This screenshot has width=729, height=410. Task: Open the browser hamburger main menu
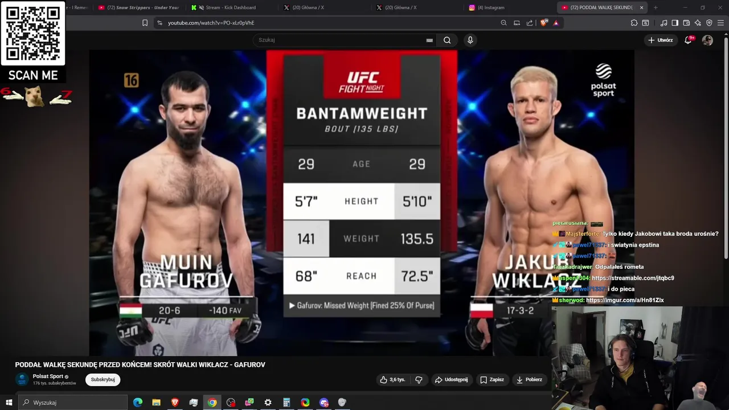[720, 23]
